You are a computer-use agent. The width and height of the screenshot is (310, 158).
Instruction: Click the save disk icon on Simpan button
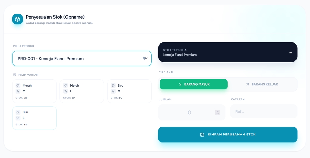click(202, 135)
